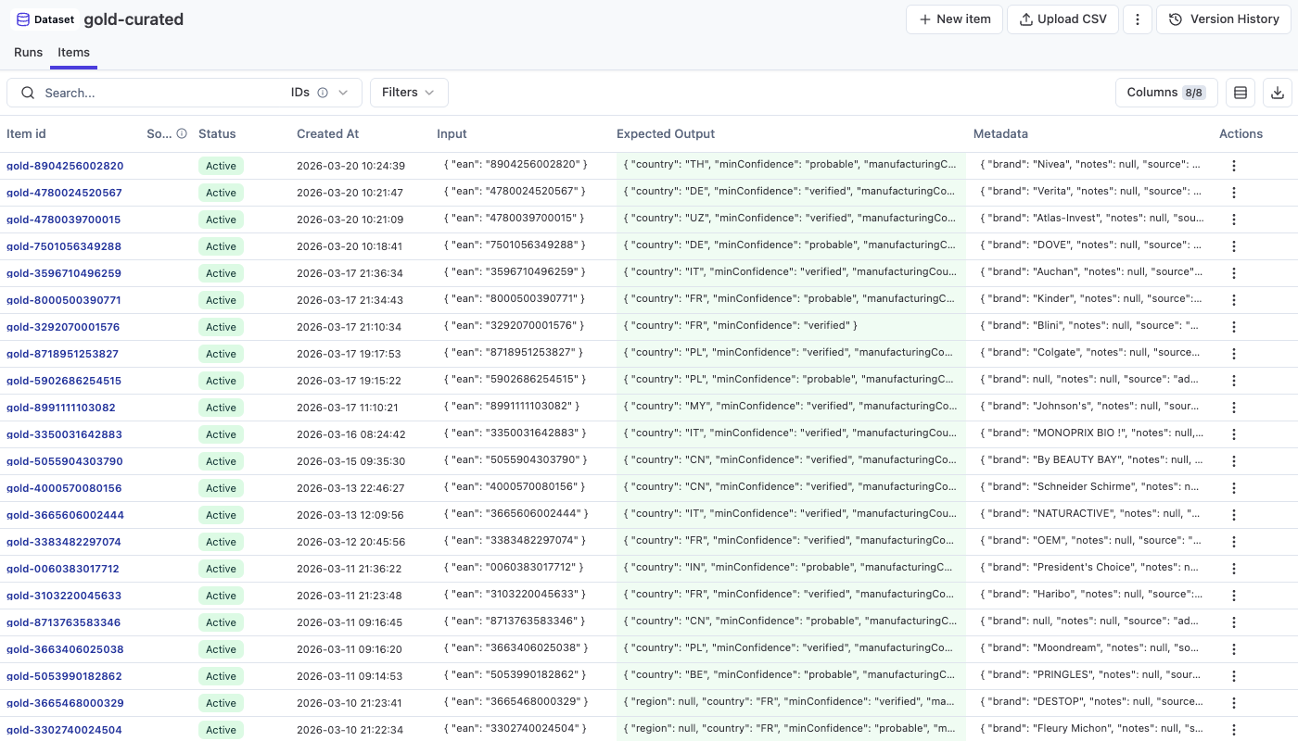Switch to the Runs tab

coord(28,53)
